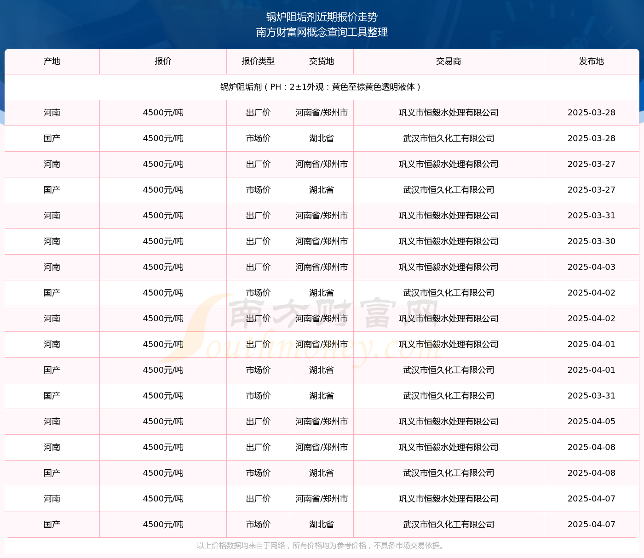Click 湖北省 in the 2025-04-08 row
Image resolution: width=644 pixels, height=558 pixels.
322,473
